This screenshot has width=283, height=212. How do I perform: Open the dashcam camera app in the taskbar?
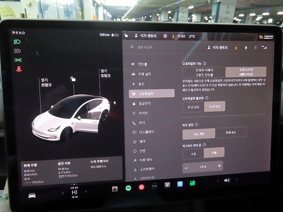click(x=114, y=189)
